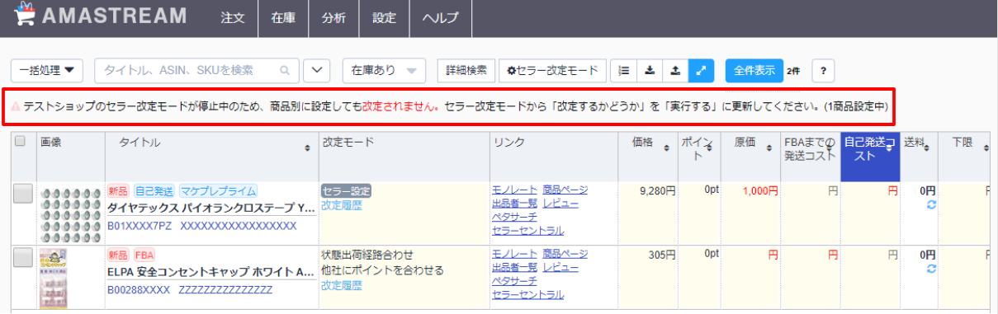Select the ダイヤテックス row checkbox

[23, 193]
